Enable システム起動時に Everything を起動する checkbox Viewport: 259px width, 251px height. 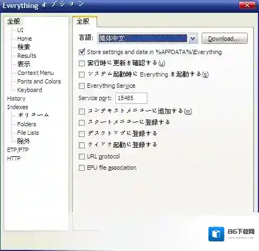[x=82, y=74]
